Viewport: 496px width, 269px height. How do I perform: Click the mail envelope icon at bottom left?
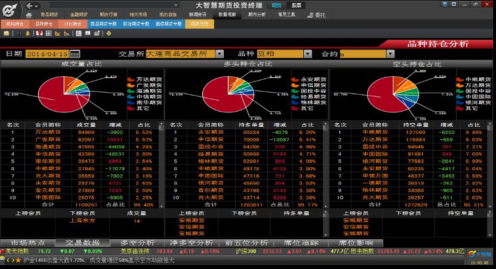pos(2,259)
